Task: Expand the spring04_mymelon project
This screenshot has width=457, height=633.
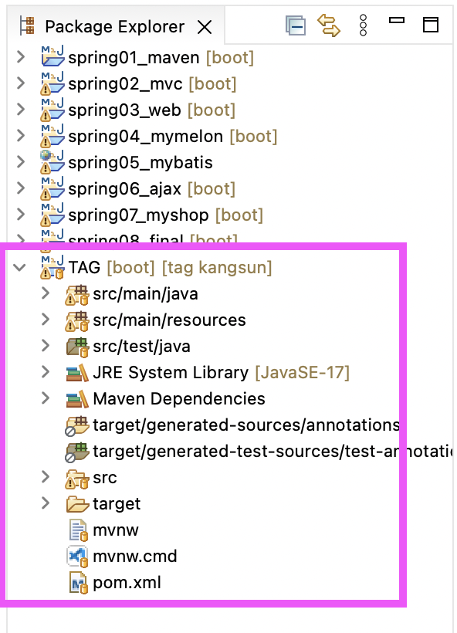Action: (21, 136)
